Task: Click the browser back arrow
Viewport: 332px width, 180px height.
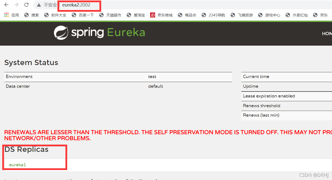Action: tap(6, 5)
